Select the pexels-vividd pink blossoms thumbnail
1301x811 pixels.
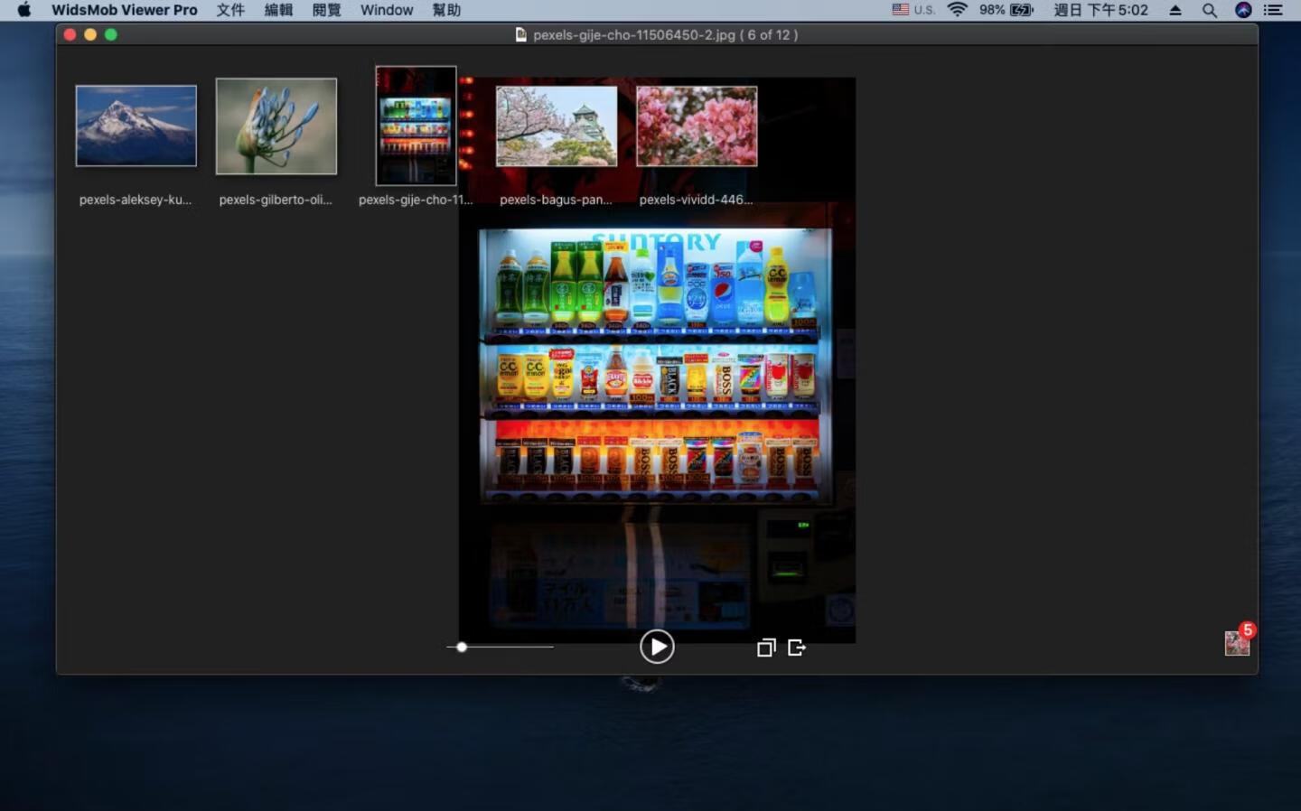[x=697, y=126]
